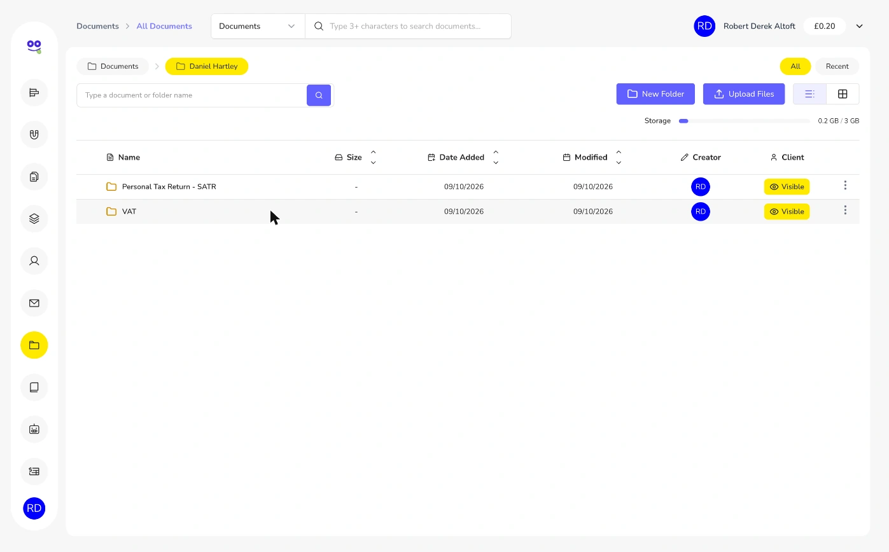Click the Robert Derek Altoft user name
Screen dimensions: 889x552
(x=759, y=26)
